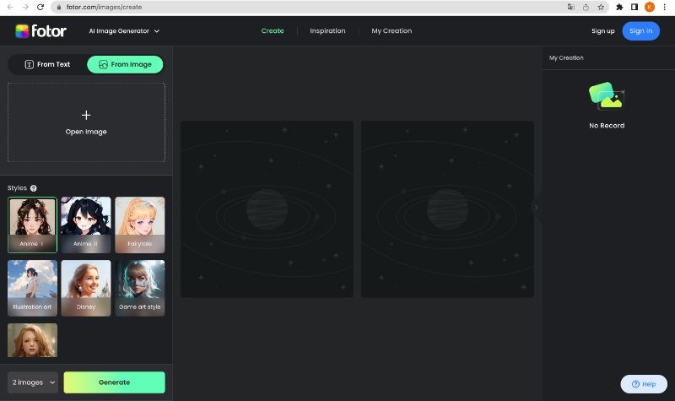Choose the Illustration art style
Viewport: 675px width, 401px height.
coord(32,288)
